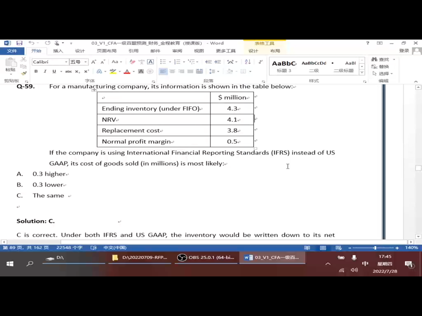Click the Grow Font icon
The image size is (422, 316).
pyautogui.click(x=94, y=62)
